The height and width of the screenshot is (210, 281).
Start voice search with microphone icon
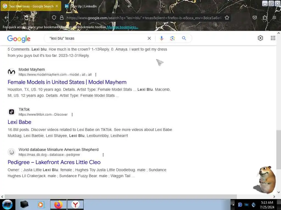coord(161,38)
